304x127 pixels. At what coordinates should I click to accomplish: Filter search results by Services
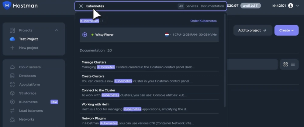[x=192, y=6]
